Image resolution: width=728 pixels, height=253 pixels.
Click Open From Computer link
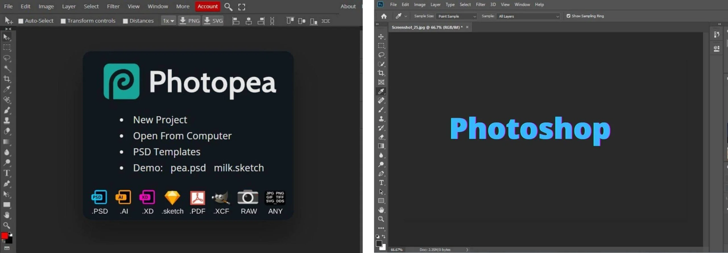pyautogui.click(x=182, y=136)
